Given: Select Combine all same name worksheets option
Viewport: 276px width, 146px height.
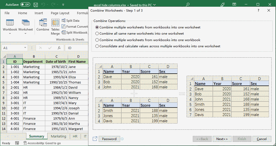Looking at the screenshot, I should tap(140, 33).
